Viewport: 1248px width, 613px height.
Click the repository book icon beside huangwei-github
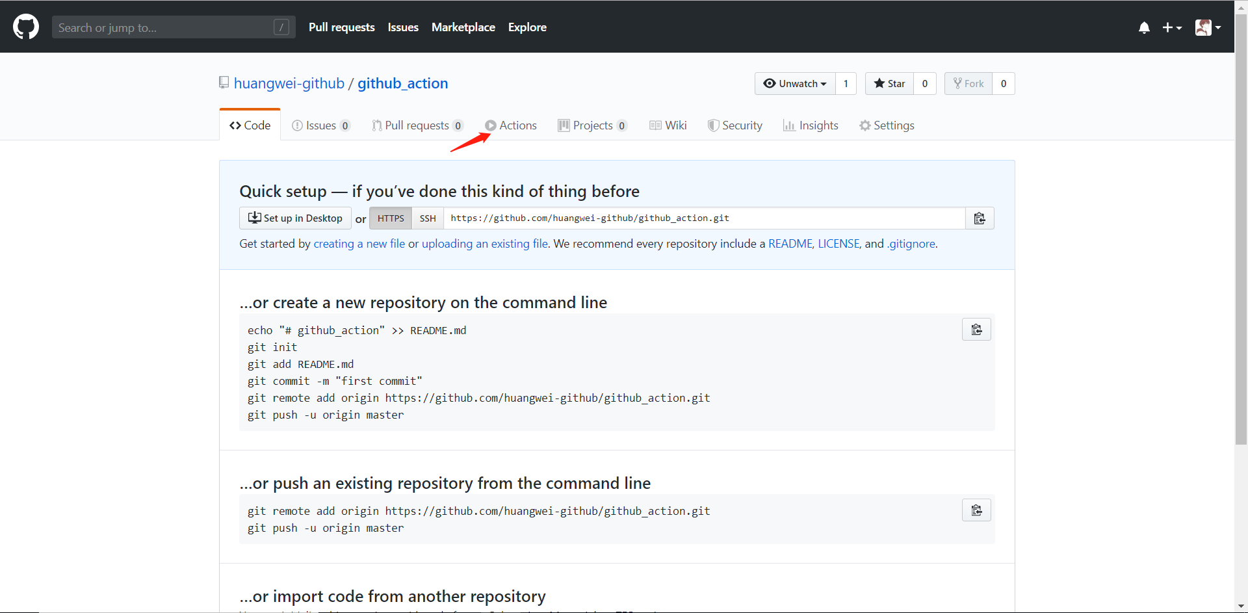224,82
